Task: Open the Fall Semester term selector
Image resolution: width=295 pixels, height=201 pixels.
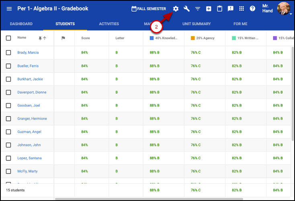Action: point(149,9)
